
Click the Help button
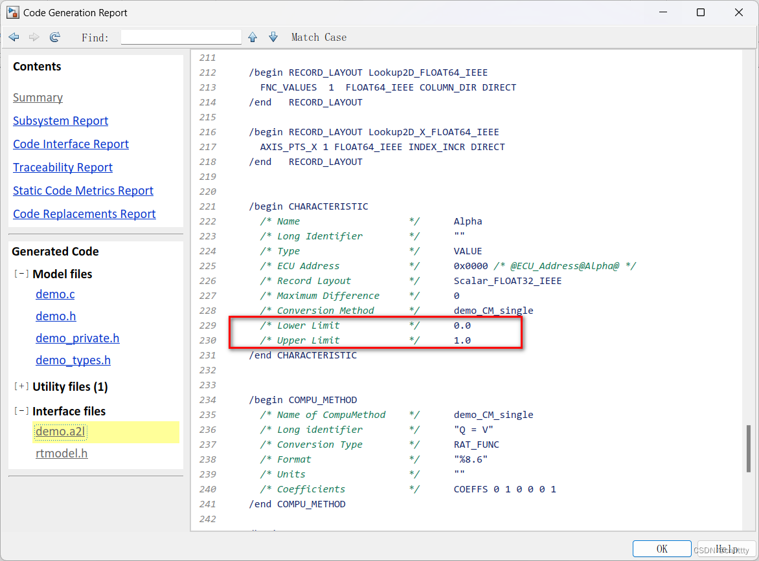[x=726, y=549]
